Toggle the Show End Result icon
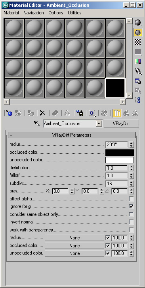 point(117,113)
